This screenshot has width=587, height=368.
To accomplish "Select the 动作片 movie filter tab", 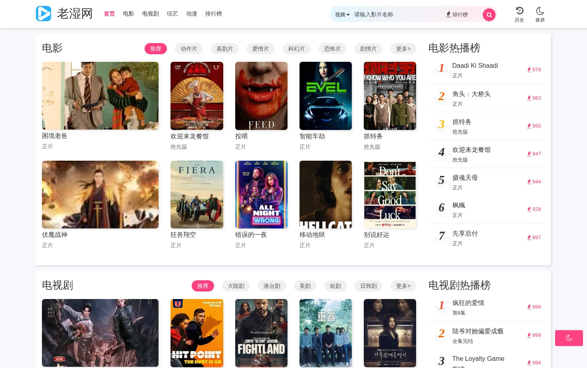I will pos(189,49).
